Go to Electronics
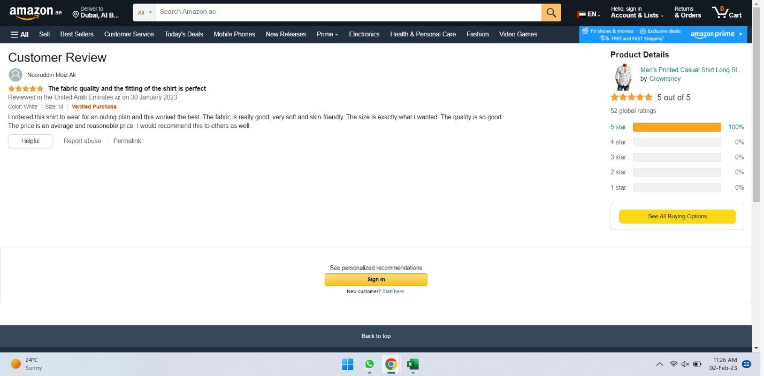The width and height of the screenshot is (764, 376). pyautogui.click(x=364, y=34)
